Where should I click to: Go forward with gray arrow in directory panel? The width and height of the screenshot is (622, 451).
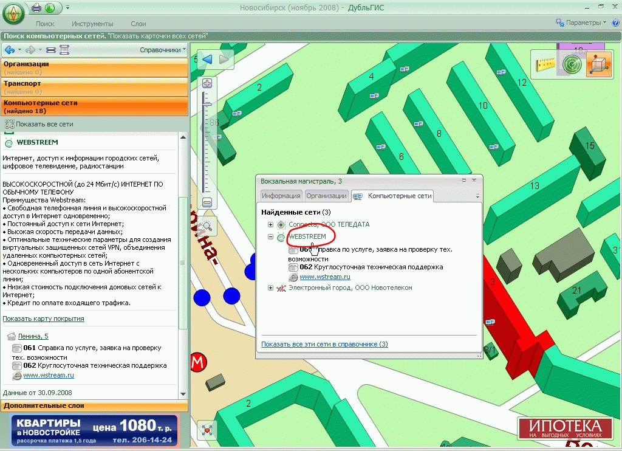click(x=30, y=50)
